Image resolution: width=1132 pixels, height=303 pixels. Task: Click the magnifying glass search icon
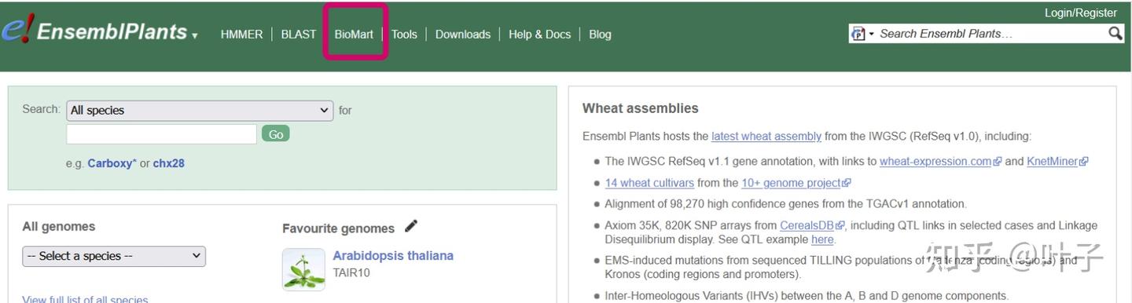(x=1115, y=33)
